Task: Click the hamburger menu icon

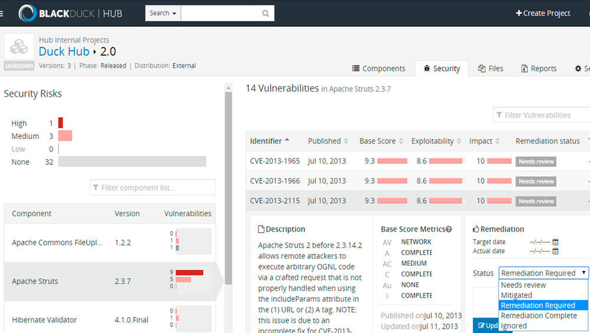Action: coord(2,14)
